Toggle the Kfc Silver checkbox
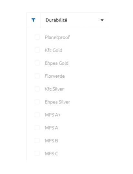The image size is (133, 174). click(x=37, y=89)
